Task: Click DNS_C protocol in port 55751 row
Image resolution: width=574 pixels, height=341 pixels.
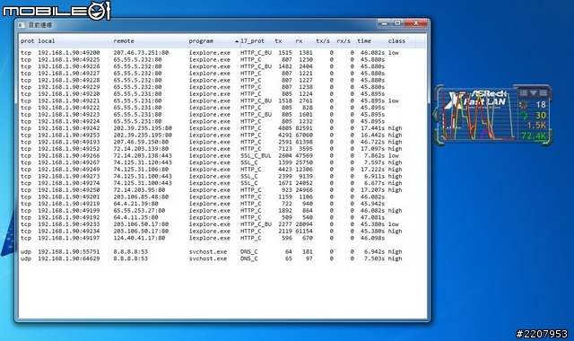Action: pyautogui.click(x=249, y=251)
